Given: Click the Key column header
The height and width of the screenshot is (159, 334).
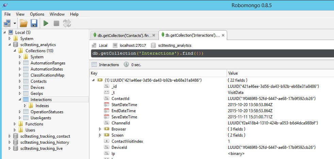Looking at the screenshot, I should [x=158, y=73].
